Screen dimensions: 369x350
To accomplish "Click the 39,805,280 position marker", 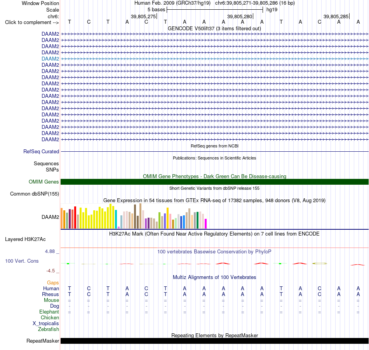I will (240, 16).
